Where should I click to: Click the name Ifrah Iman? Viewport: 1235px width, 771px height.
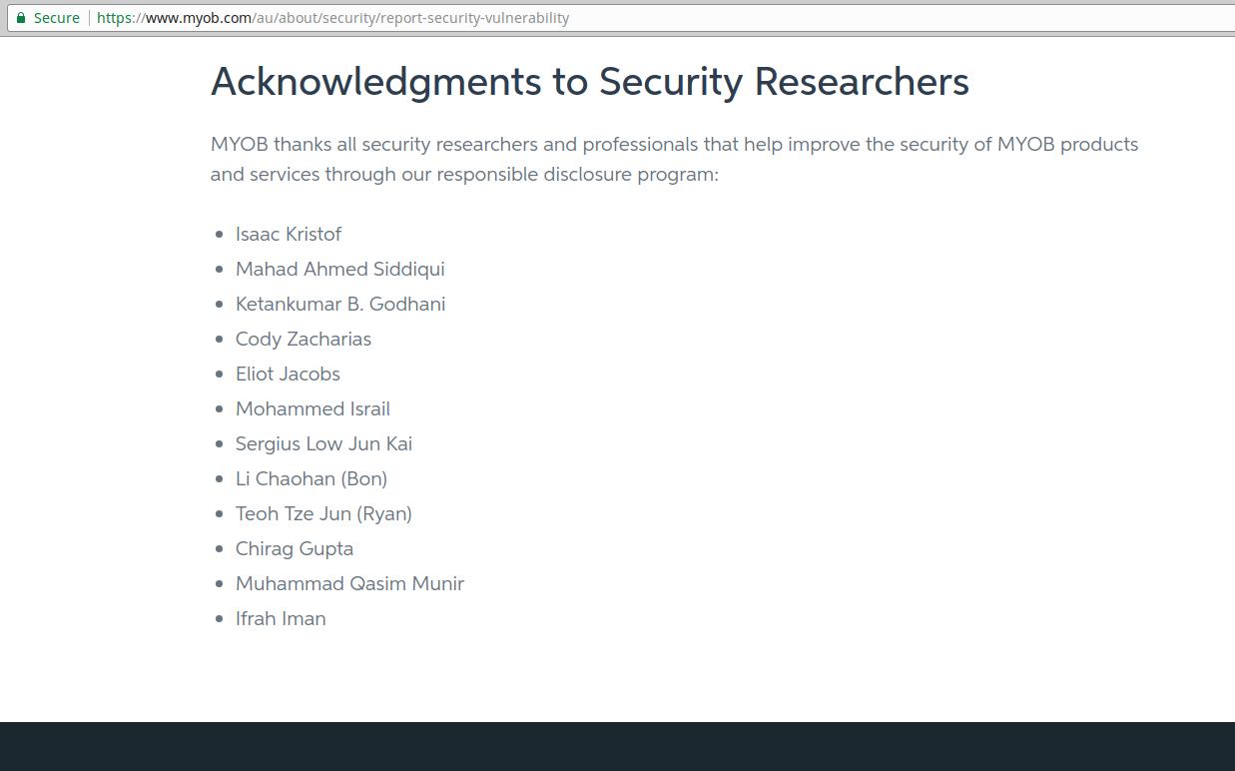coord(281,618)
